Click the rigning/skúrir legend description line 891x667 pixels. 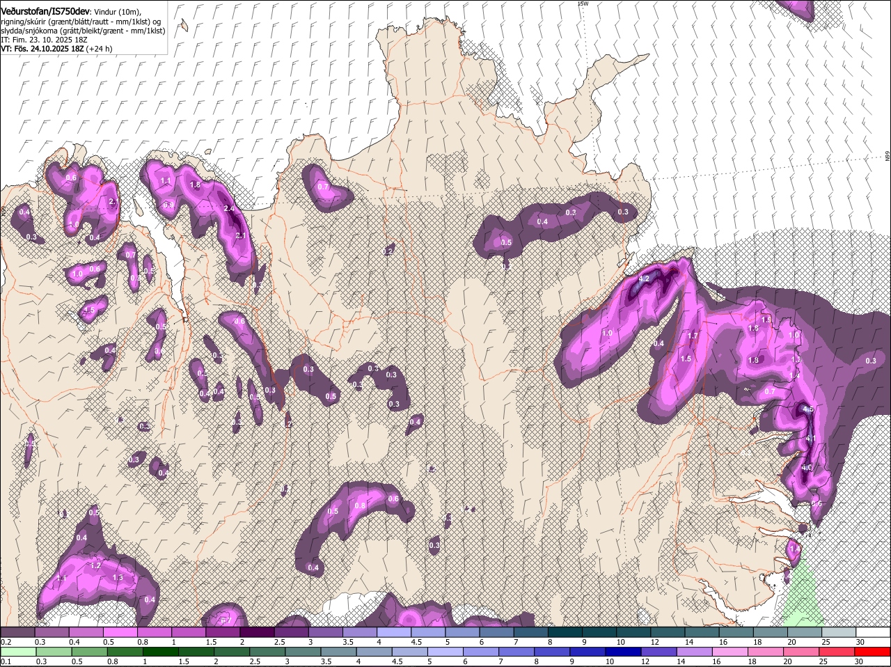pyautogui.click(x=81, y=22)
